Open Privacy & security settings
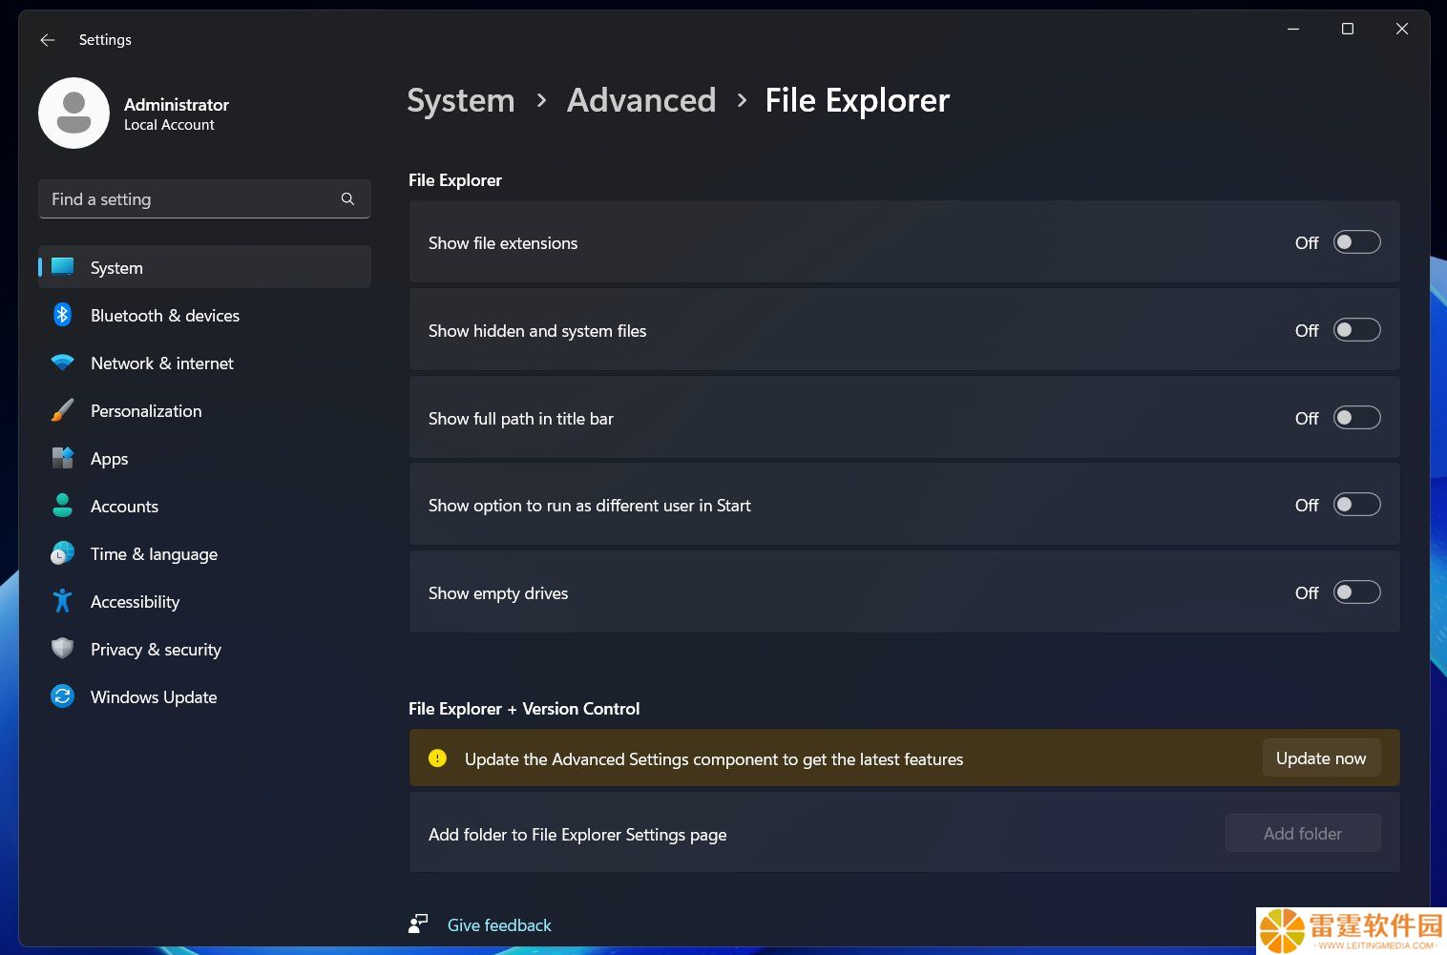The width and height of the screenshot is (1447, 955). point(204,649)
